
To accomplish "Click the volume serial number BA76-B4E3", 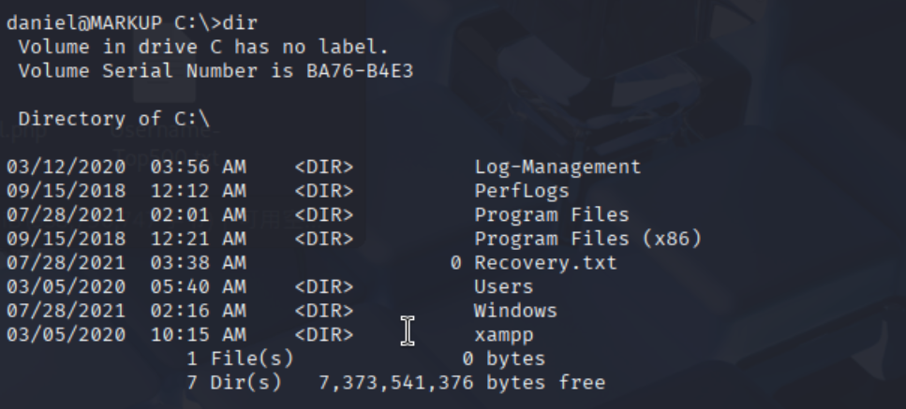I will (x=360, y=71).
